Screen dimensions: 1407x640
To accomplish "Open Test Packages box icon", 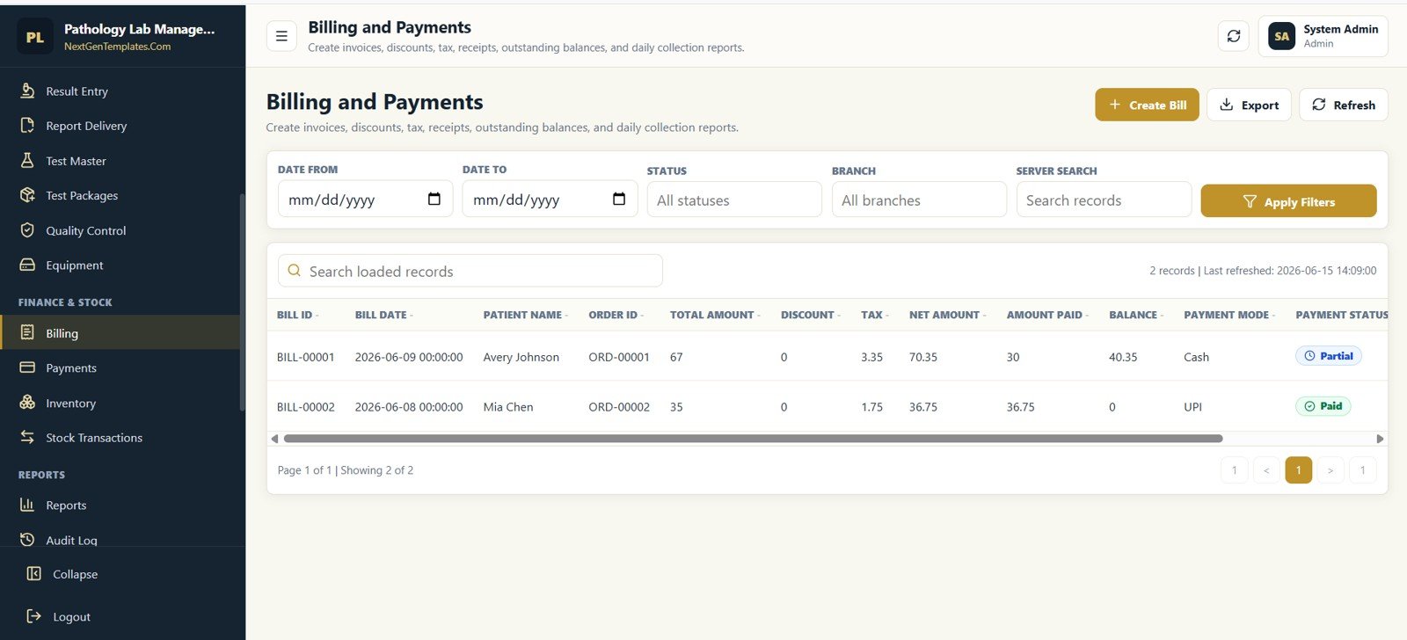I will point(27,195).
